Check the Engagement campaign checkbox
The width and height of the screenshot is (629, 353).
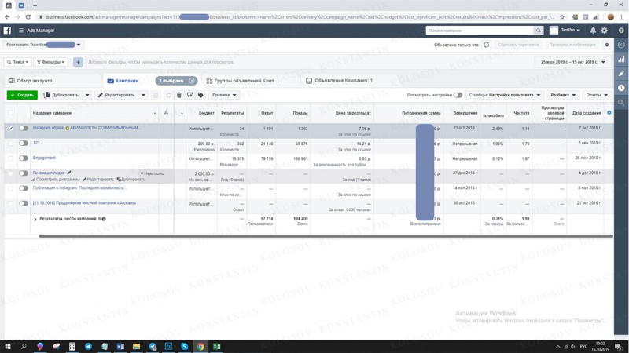click(10, 158)
